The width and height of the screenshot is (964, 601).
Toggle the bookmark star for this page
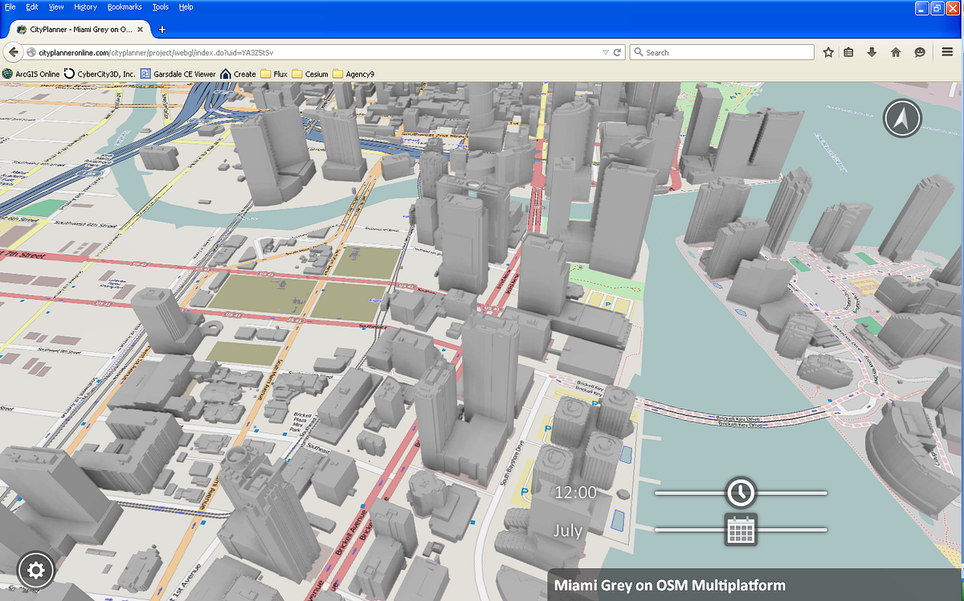(828, 51)
